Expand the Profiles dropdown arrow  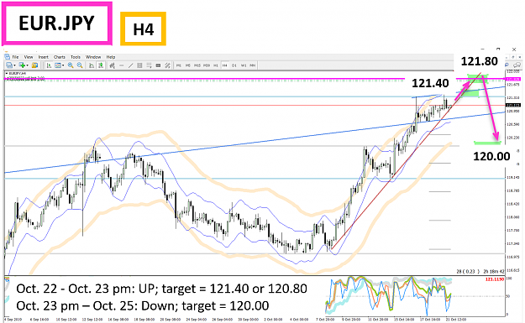pyautogui.click(x=28, y=65)
